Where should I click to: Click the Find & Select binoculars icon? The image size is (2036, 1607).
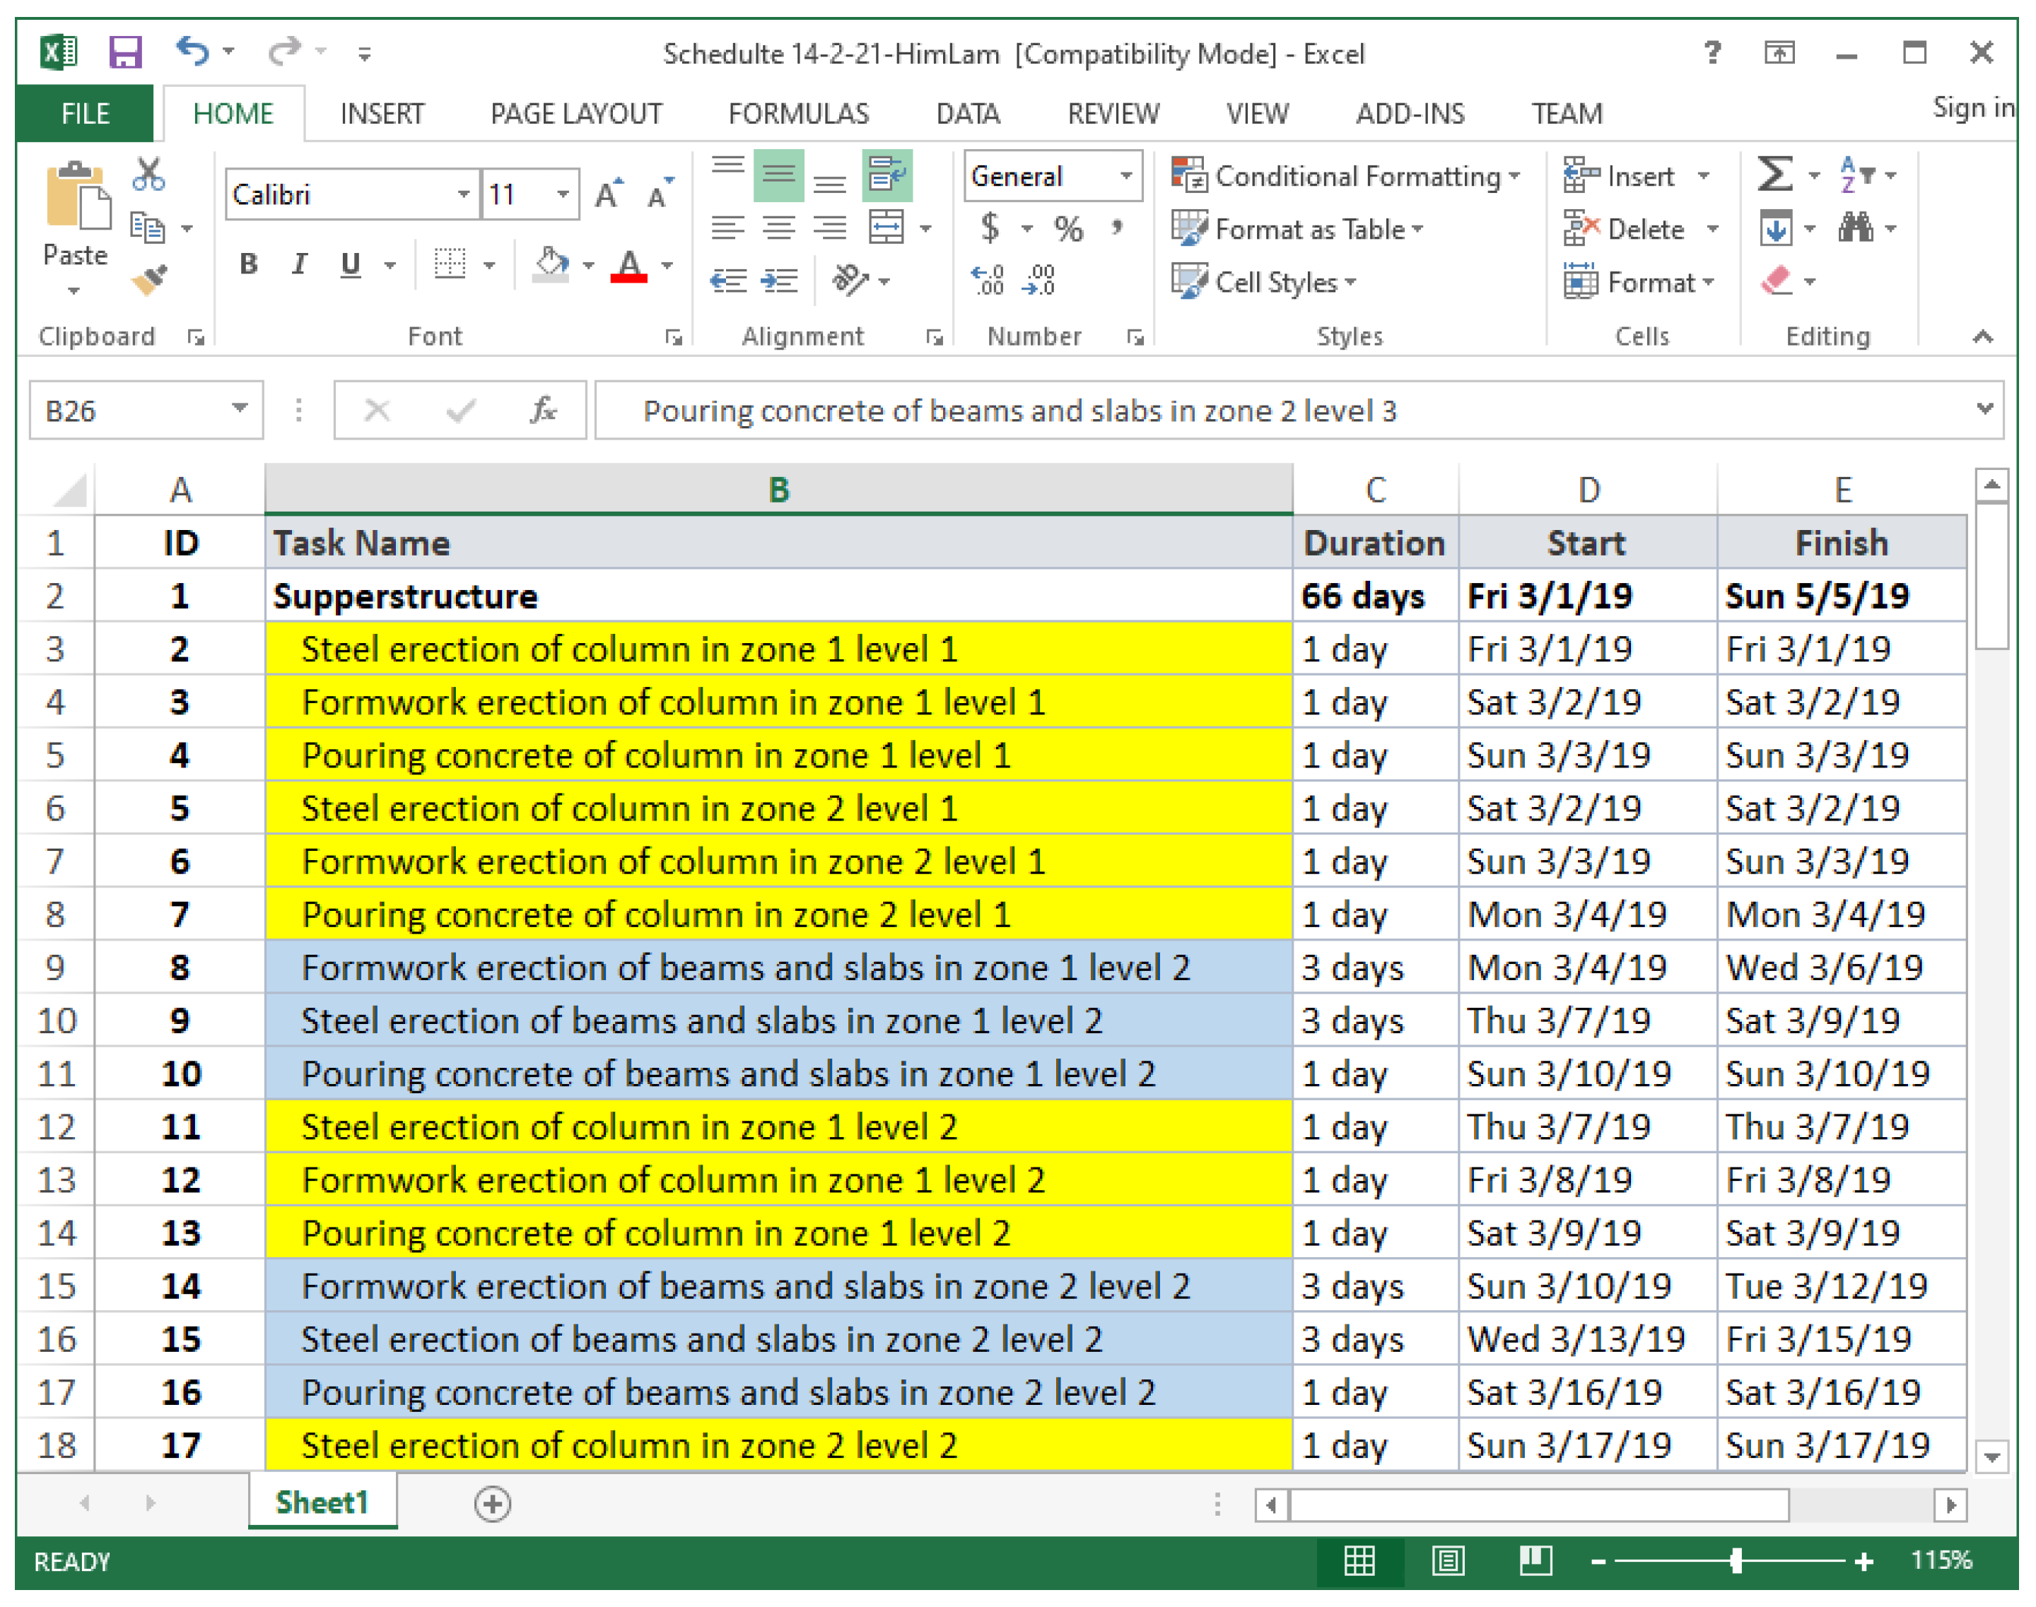pos(1855,228)
